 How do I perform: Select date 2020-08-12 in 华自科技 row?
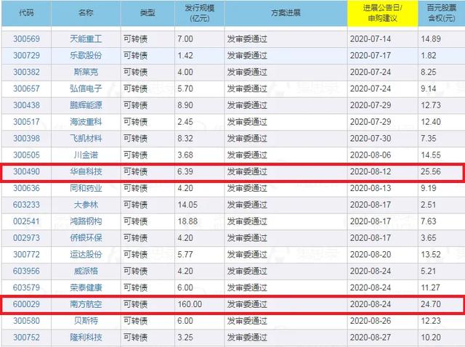coord(371,171)
